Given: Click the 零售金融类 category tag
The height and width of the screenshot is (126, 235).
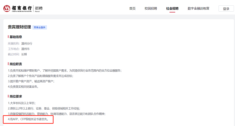Looking at the screenshot, I should click(40, 27).
